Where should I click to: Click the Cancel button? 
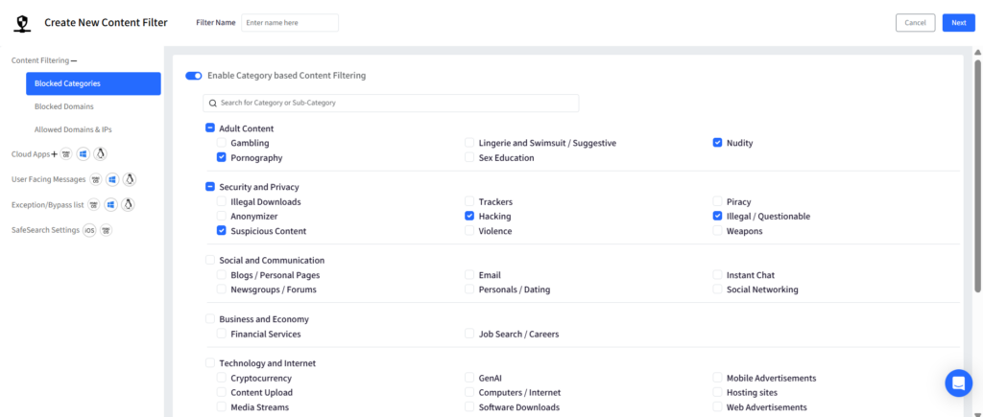pyautogui.click(x=915, y=23)
